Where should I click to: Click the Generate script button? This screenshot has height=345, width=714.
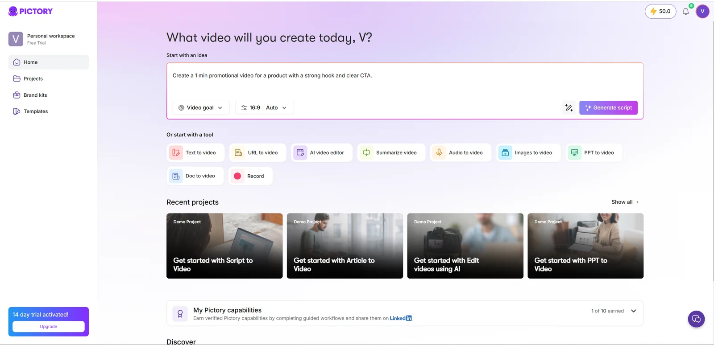click(608, 107)
